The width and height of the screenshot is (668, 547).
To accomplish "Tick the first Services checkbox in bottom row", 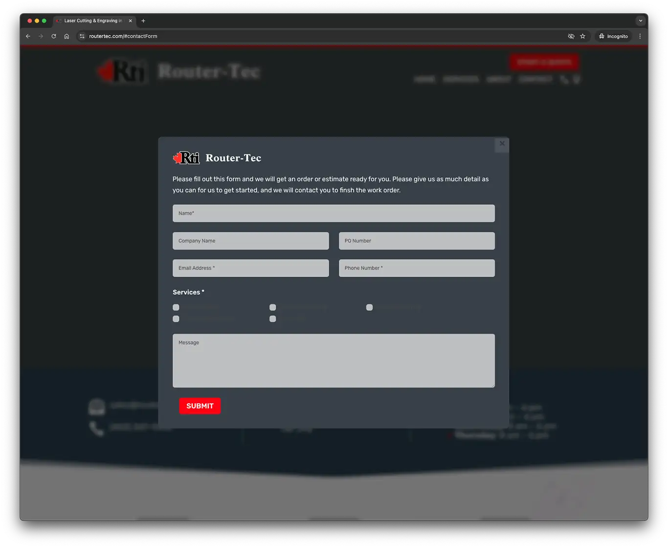I will coord(176,319).
